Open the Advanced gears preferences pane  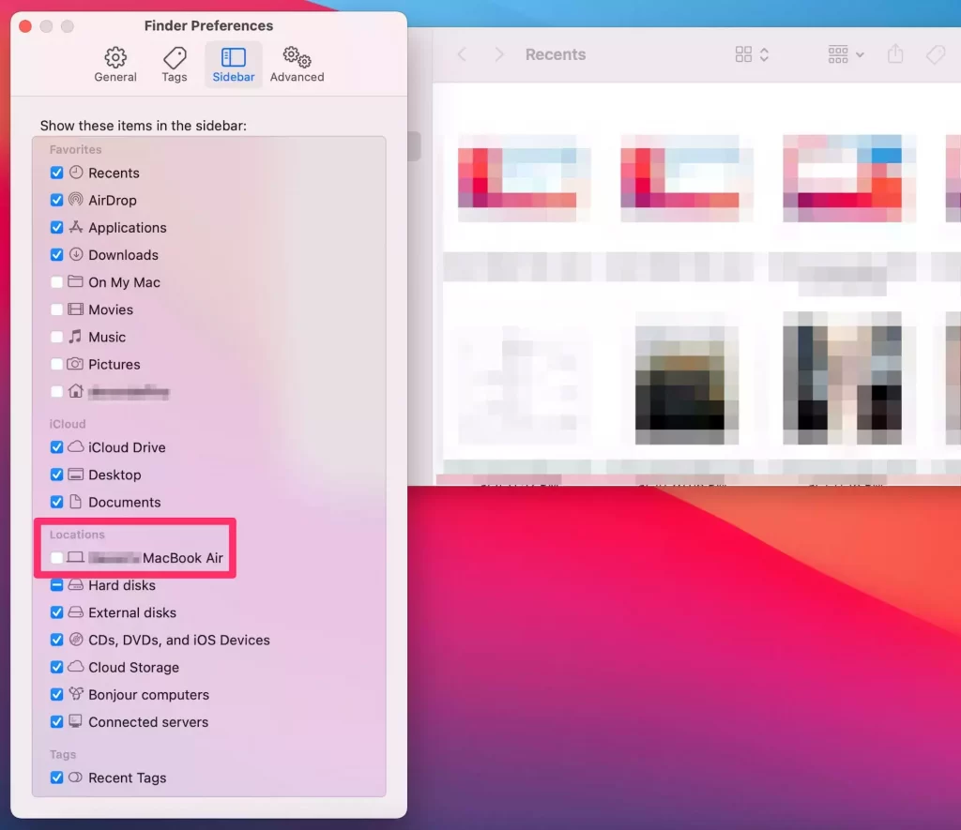click(297, 58)
